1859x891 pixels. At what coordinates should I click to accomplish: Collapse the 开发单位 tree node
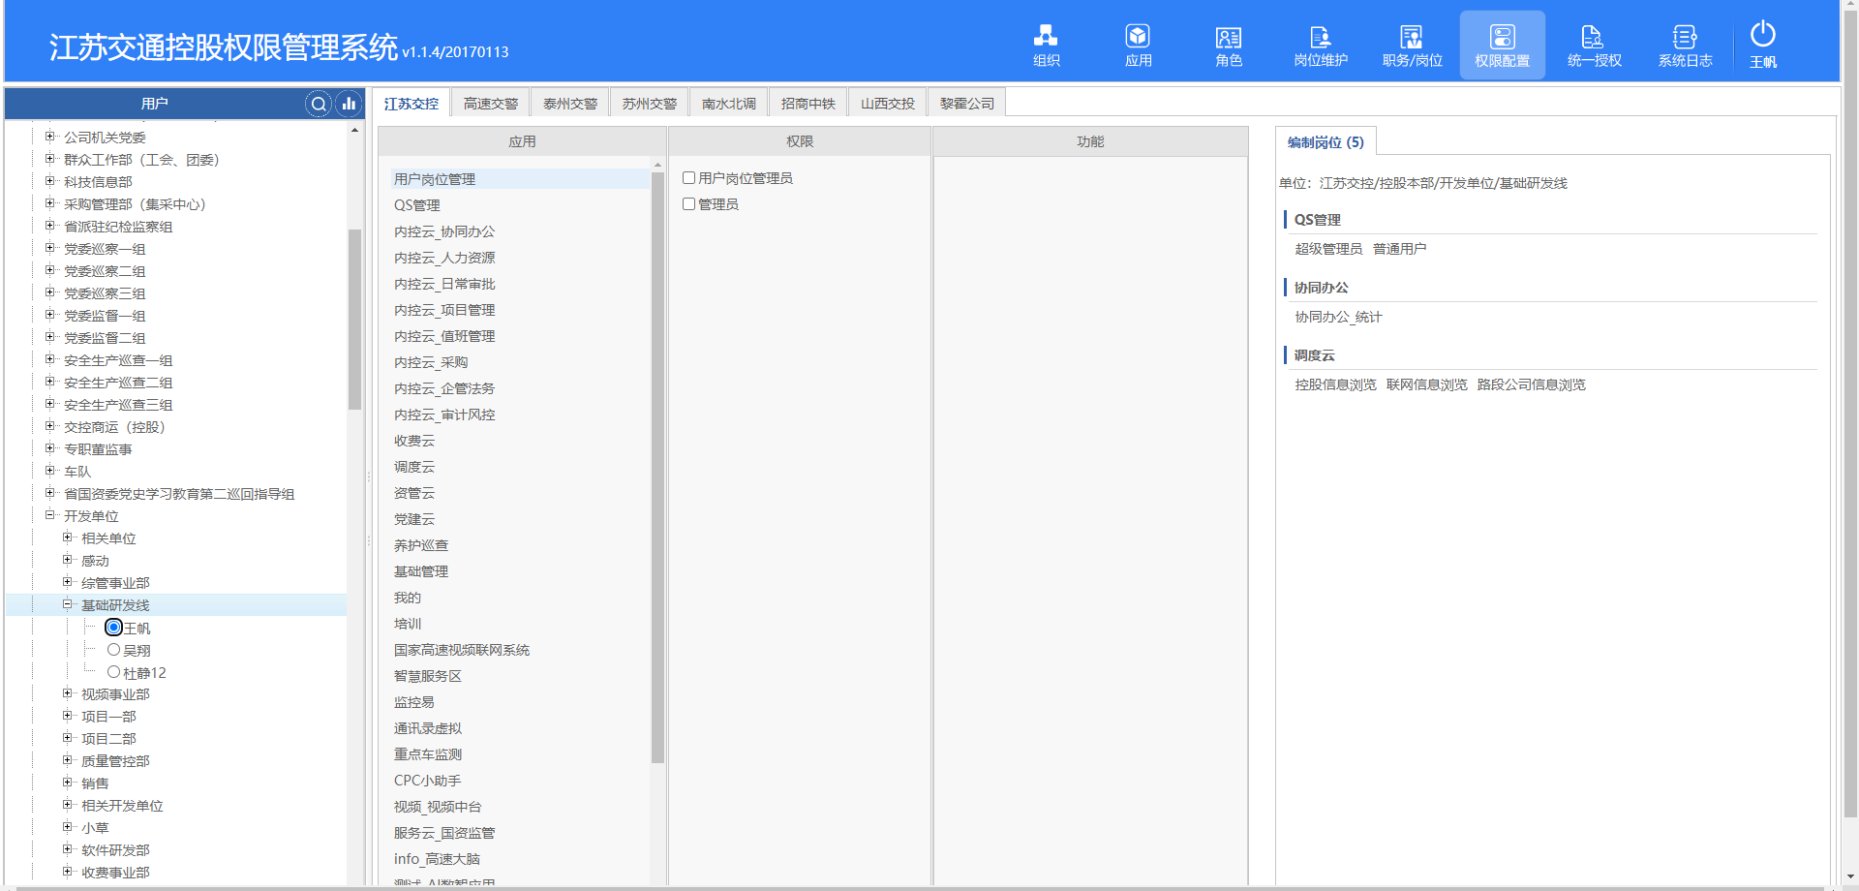tap(50, 515)
